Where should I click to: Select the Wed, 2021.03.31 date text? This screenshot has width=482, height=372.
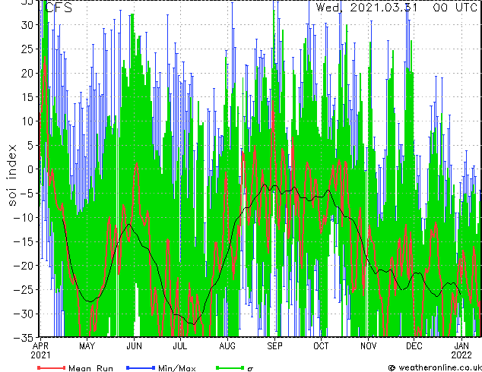click(x=366, y=7)
